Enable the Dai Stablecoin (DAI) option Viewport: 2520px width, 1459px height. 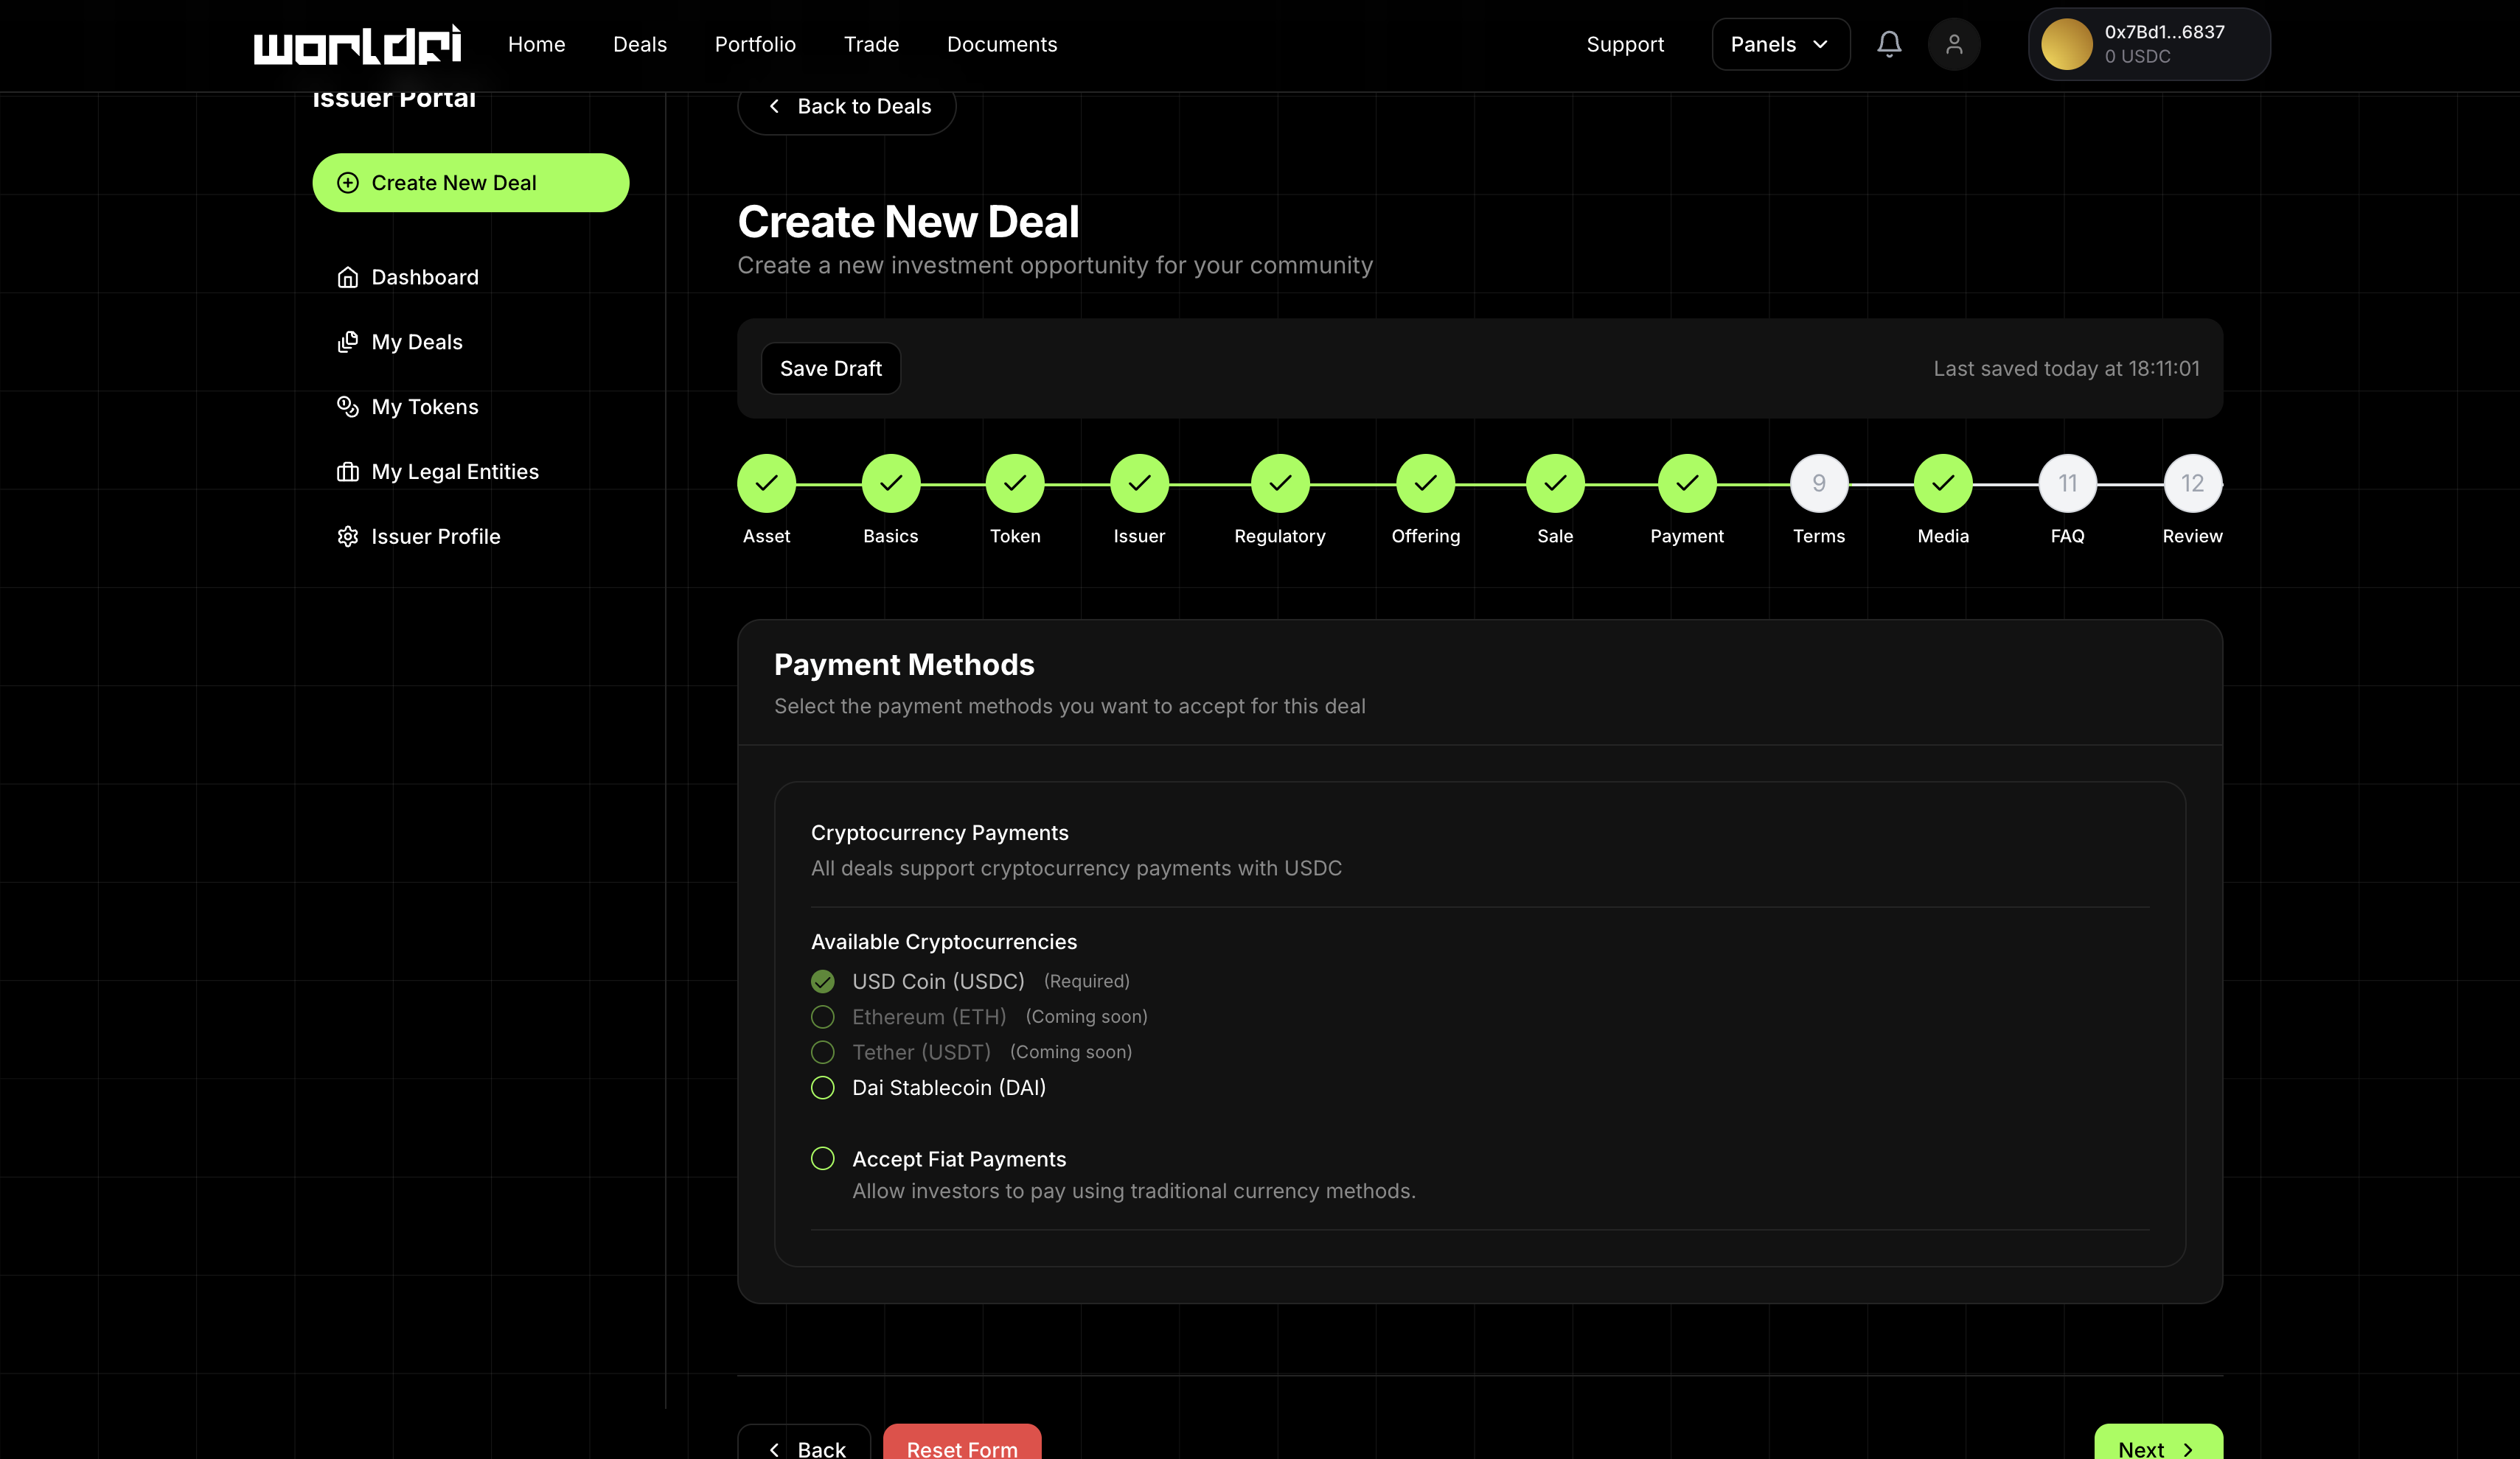(822, 1088)
